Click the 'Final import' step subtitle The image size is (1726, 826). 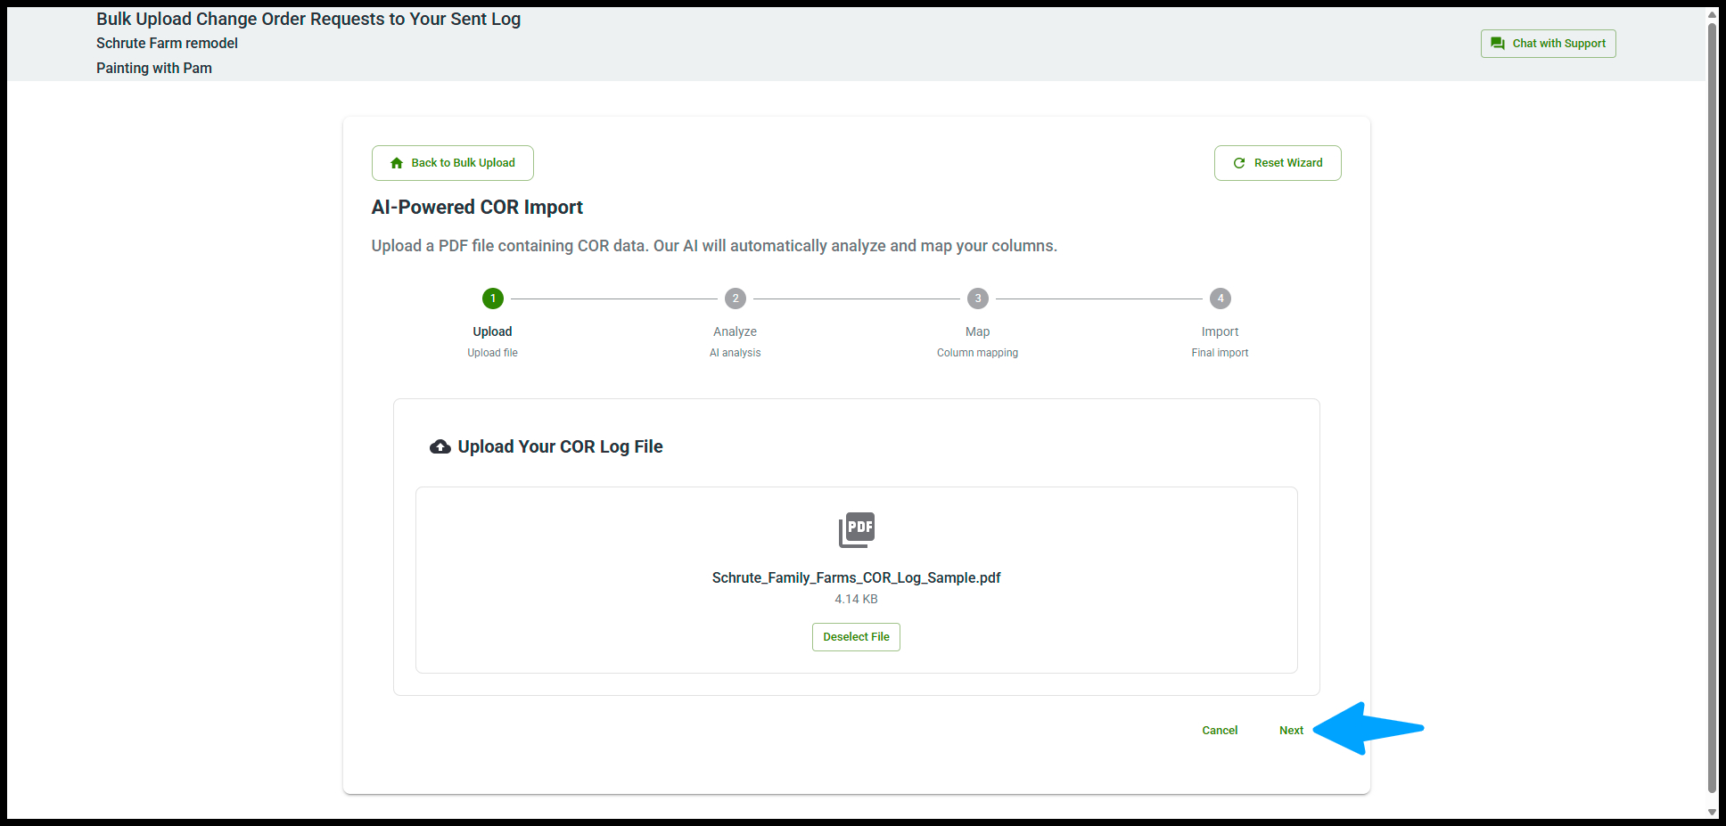(1220, 353)
